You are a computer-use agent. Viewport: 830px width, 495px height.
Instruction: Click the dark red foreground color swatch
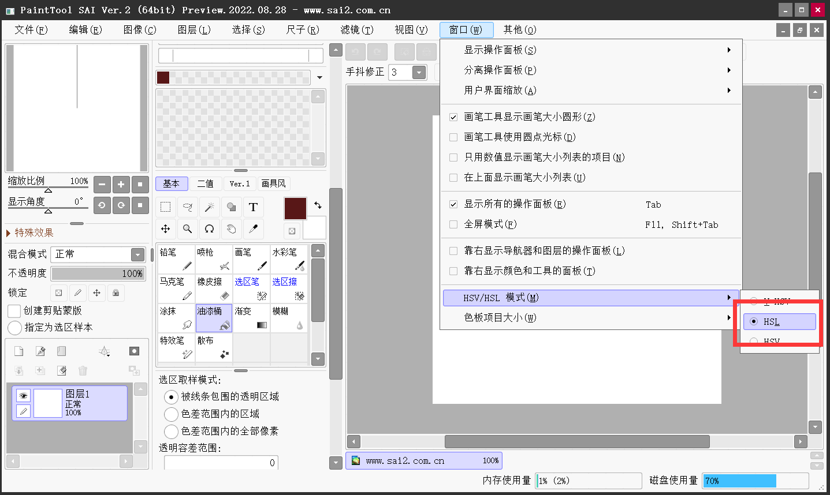pyautogui.click(x=295, y=208)
